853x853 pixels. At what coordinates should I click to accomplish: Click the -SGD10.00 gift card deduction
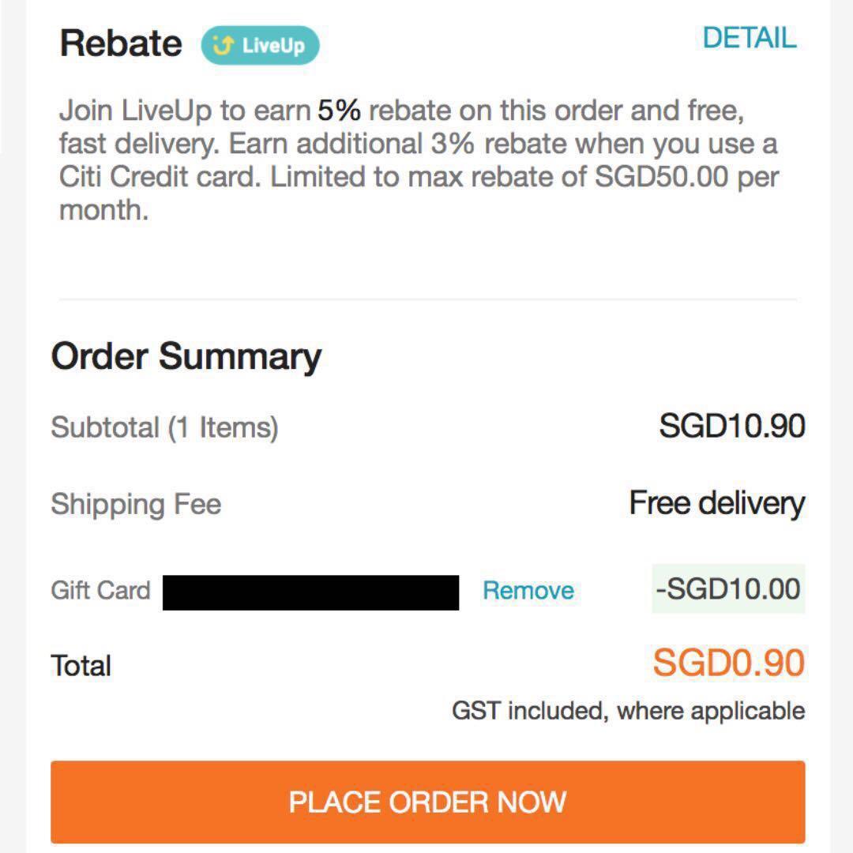pos(727,588)
